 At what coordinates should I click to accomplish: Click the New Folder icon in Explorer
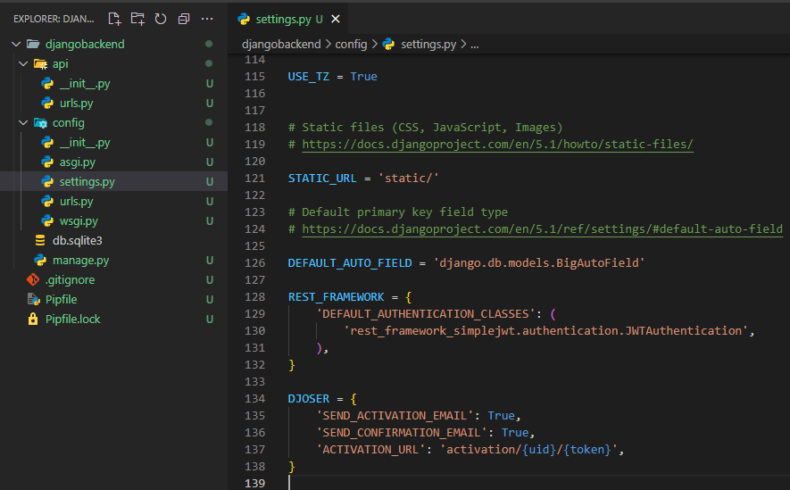point(137,18)
